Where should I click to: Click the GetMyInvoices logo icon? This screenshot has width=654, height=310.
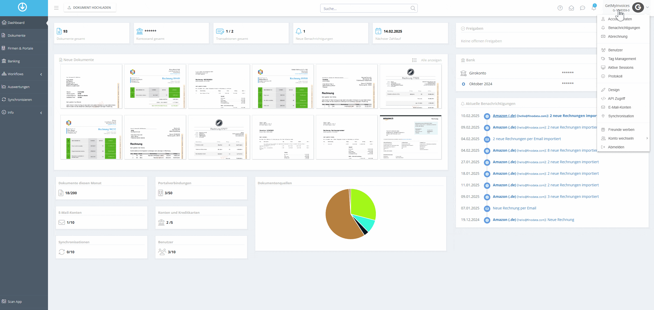pos(22,7)
